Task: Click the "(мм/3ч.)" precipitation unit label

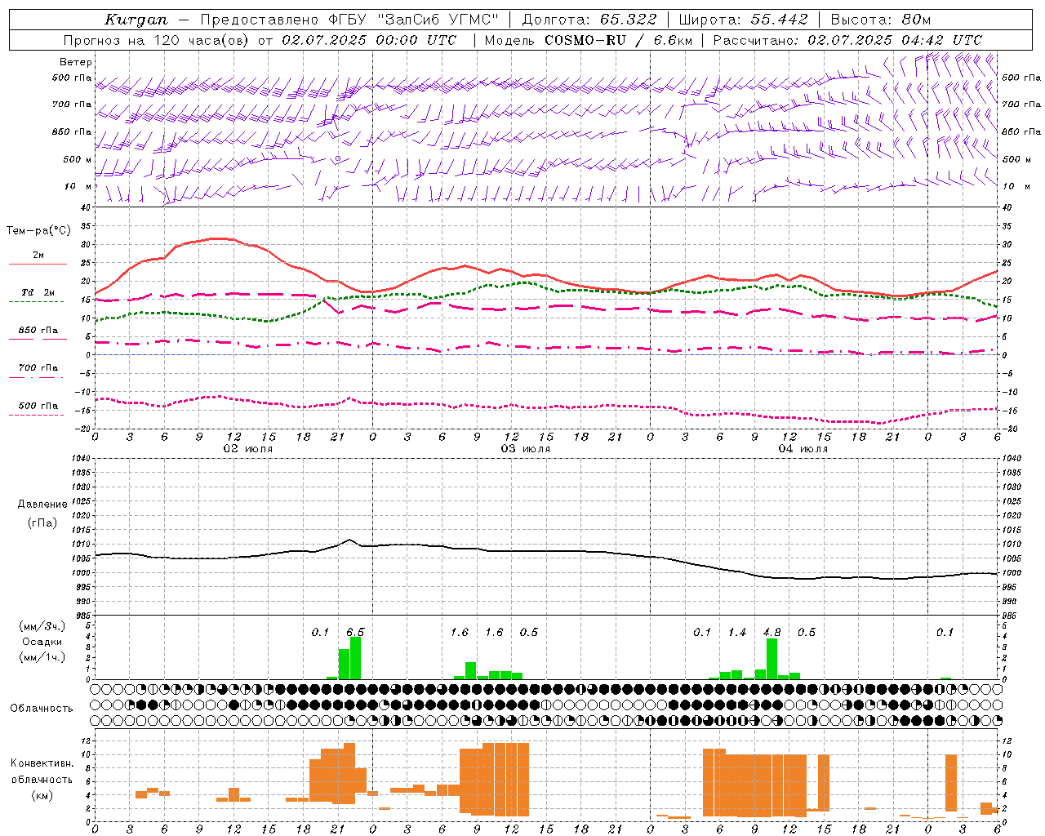Action: point(42,626)
